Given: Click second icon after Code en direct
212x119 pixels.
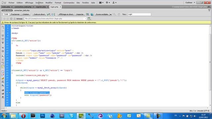Looking at the screenshot, I should (53, 14).
